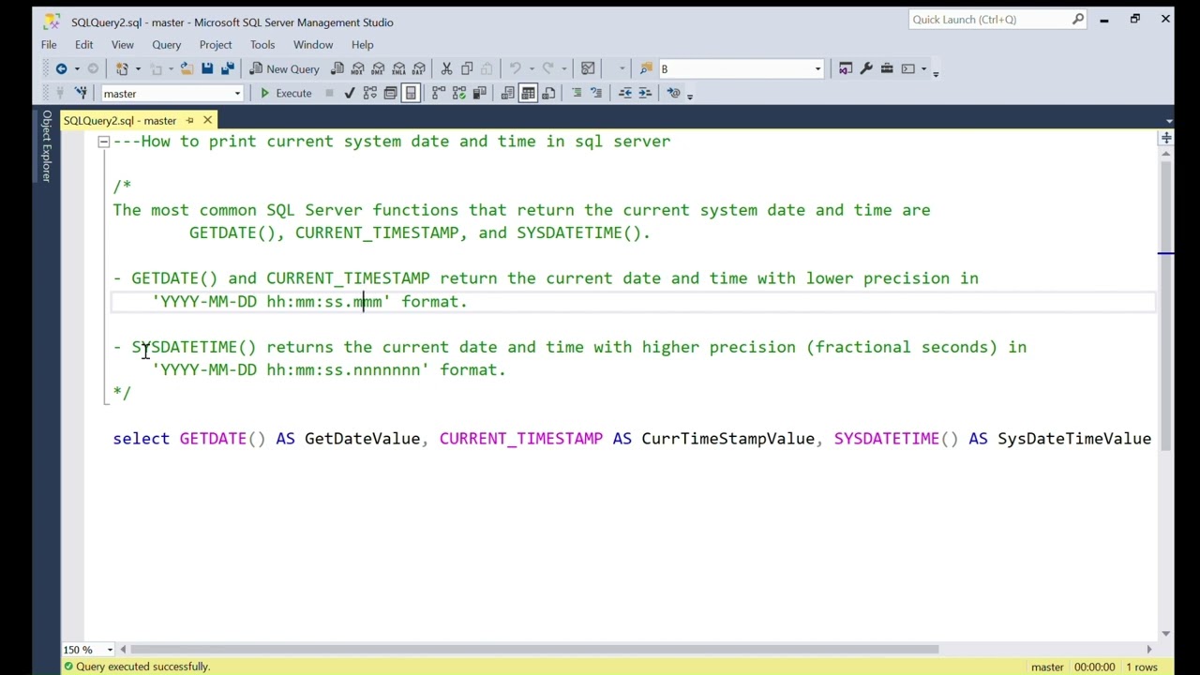The width and height of the screenshot is (1200, 675).
Task: Open Database Engine Query icon next to New Query
Action: (337, 68)
